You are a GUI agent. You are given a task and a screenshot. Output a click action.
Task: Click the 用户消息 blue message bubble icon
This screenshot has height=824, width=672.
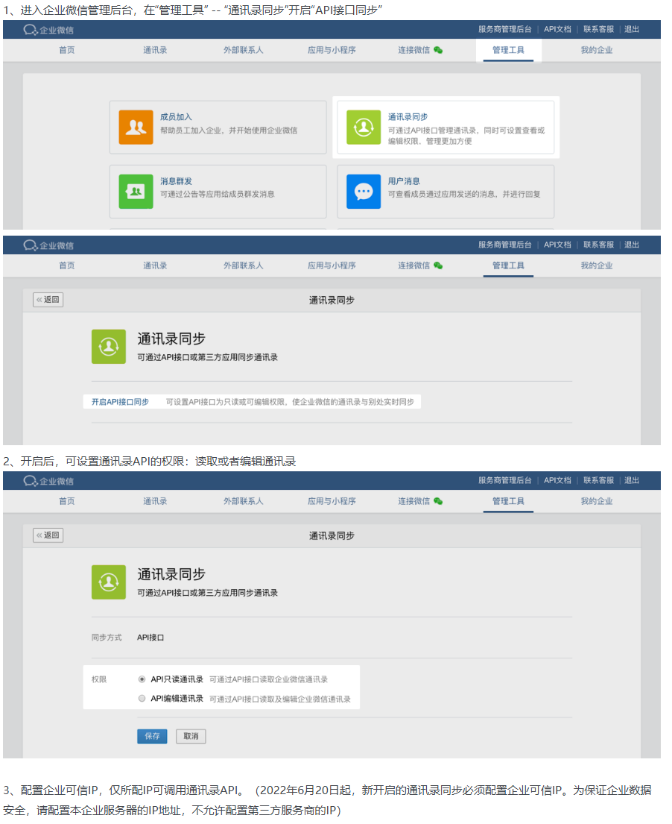(363, 192)
